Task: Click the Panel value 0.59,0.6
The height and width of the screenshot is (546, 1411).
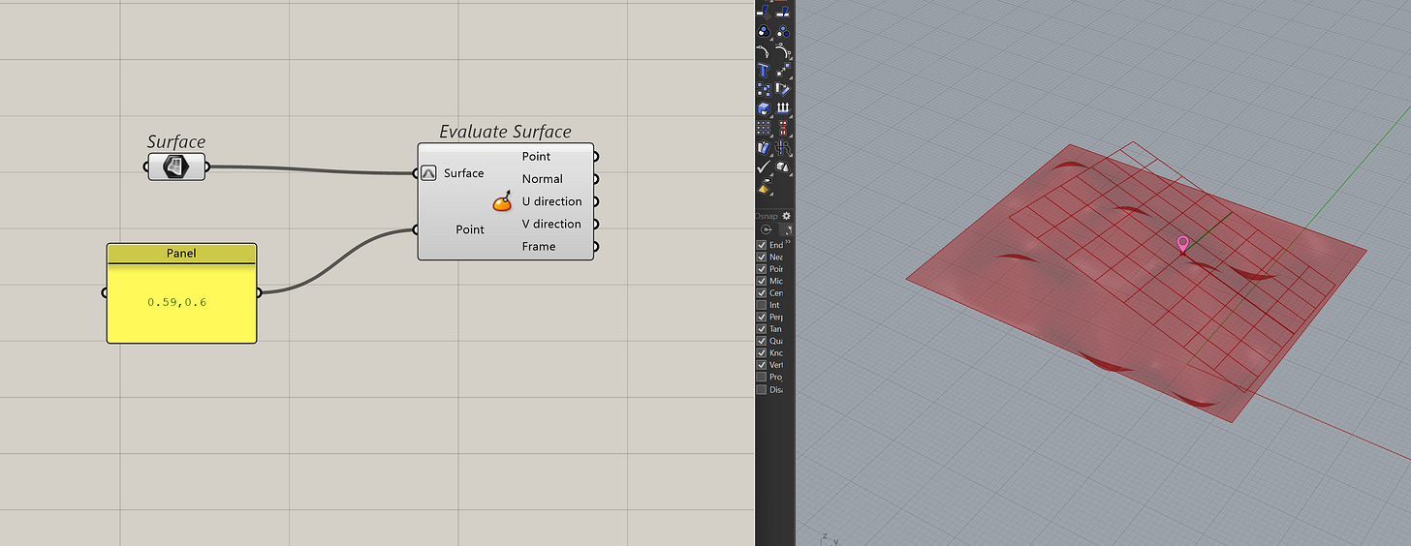Action: 176,302
